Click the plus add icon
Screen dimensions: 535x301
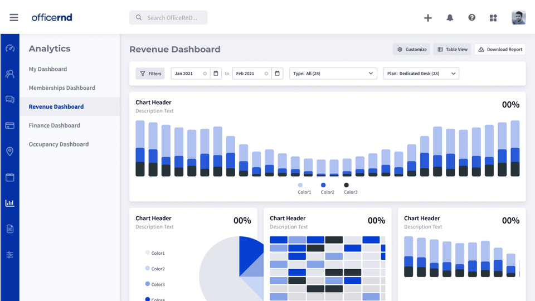[427, 18]
